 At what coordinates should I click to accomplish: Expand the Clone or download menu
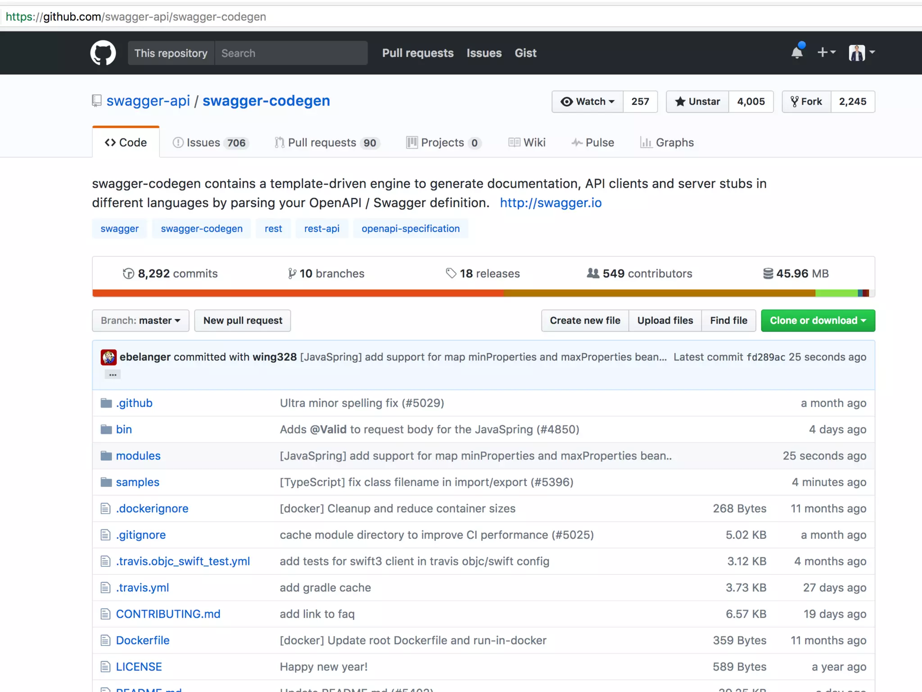pos(818,321)
